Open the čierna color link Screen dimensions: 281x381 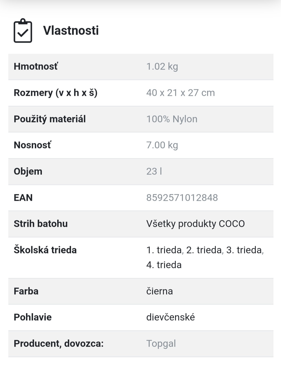(x=159, y=291)
